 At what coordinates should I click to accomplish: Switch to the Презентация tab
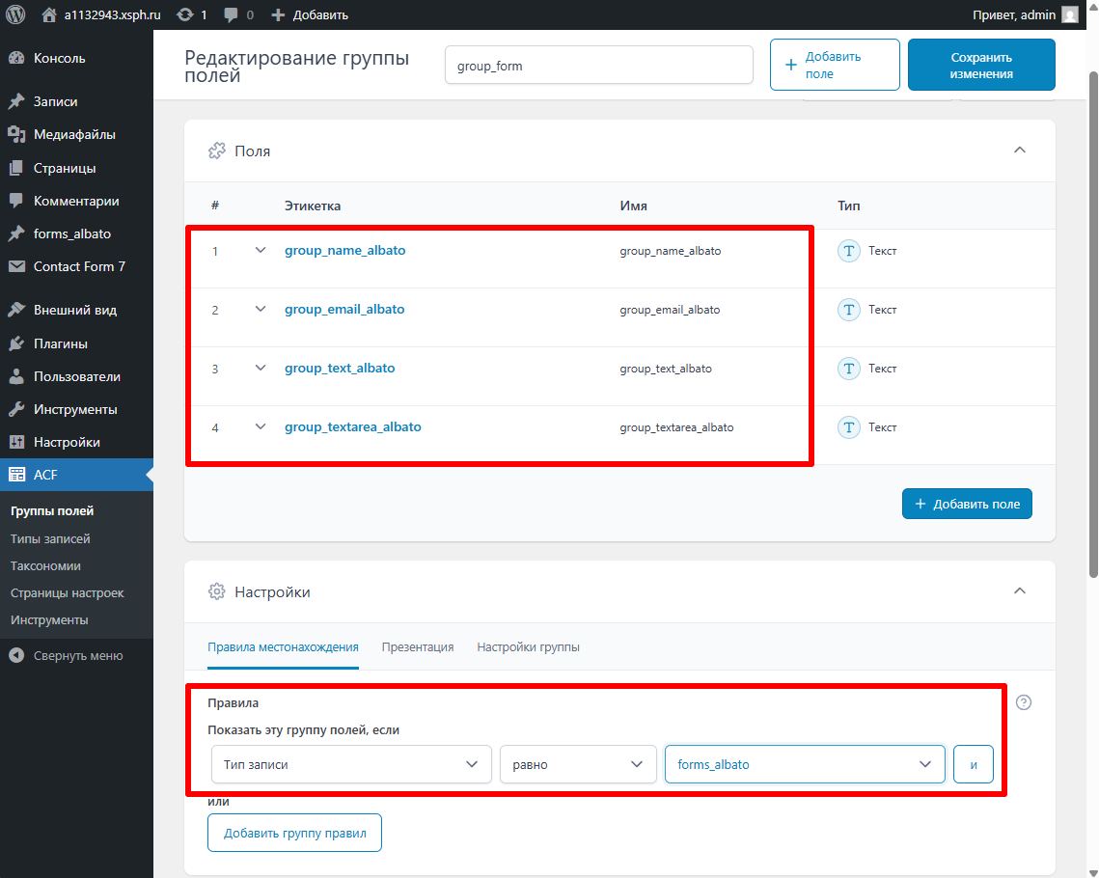click(417, 647)
